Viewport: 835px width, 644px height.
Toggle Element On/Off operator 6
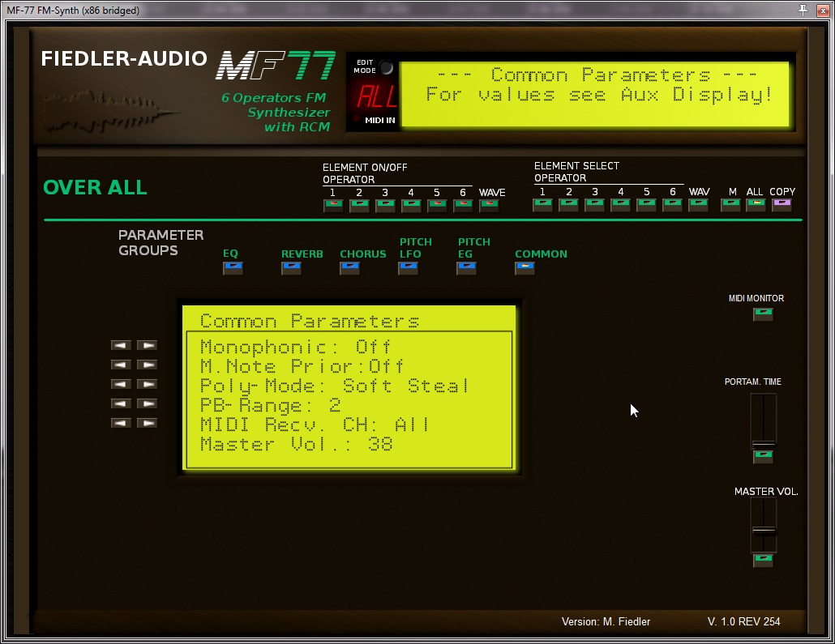[463, 206]
